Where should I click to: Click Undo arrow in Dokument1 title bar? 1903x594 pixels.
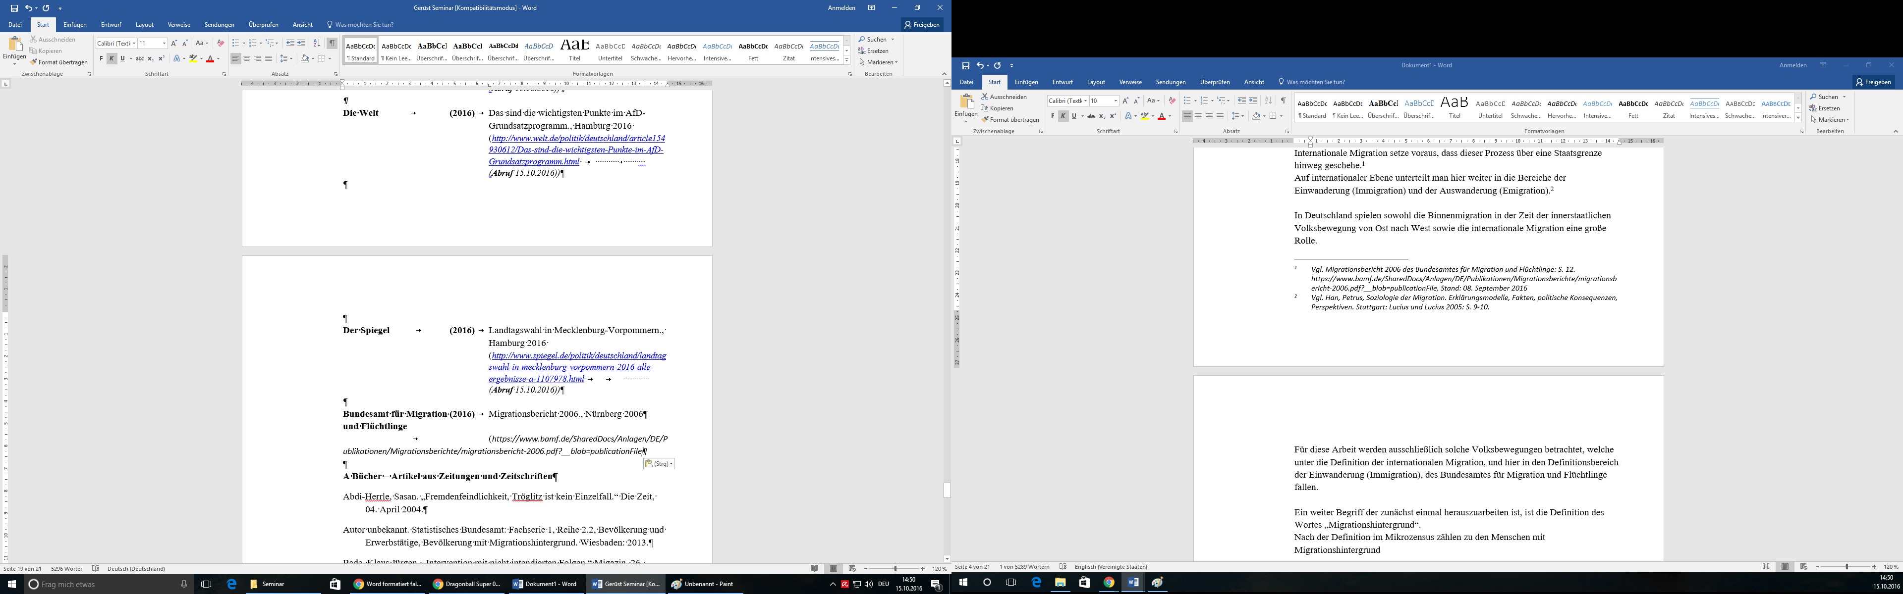click(x=980, y=66)
